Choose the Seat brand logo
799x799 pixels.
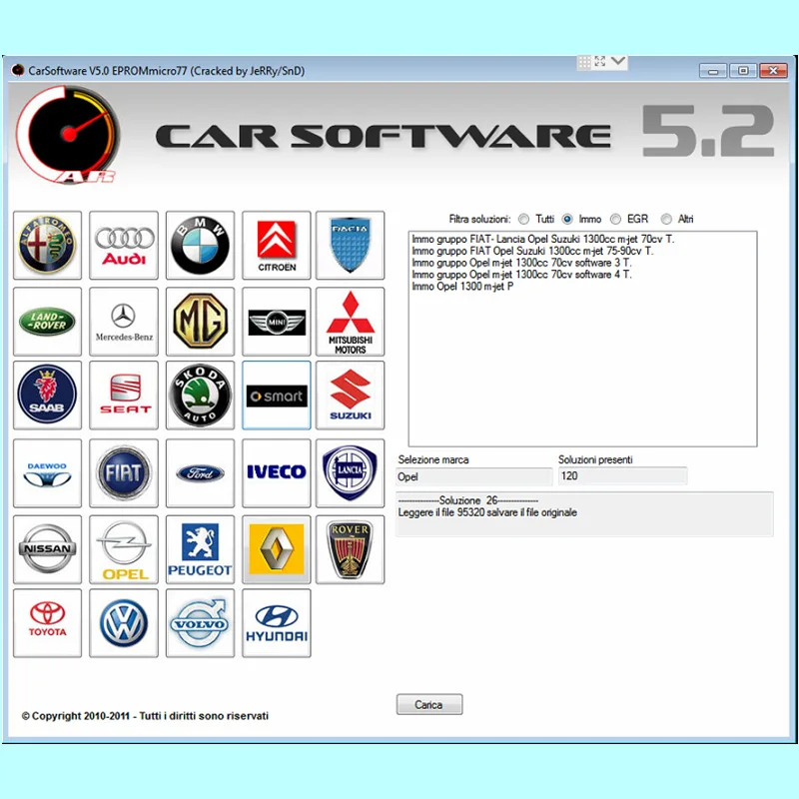coord(124,396)
